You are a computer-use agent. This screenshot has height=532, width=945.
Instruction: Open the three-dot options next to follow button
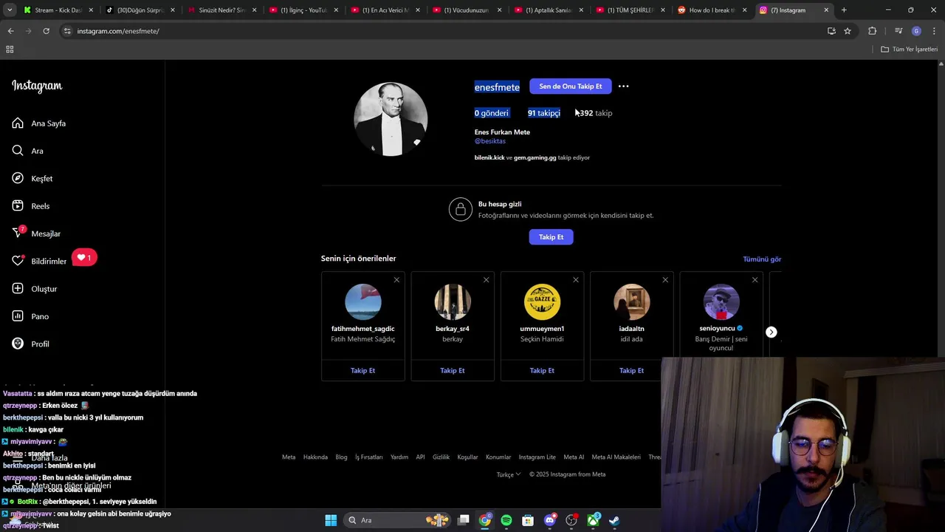[x=624, y=86]
